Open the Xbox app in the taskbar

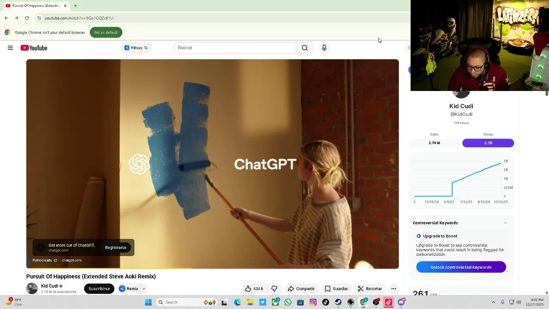coord(275,302)
